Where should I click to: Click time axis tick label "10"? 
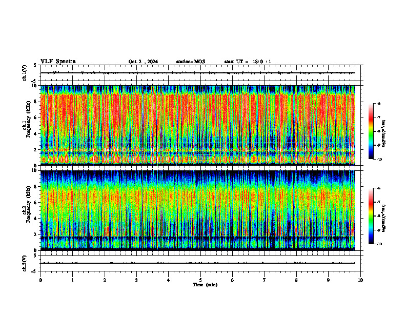point(360,280)
